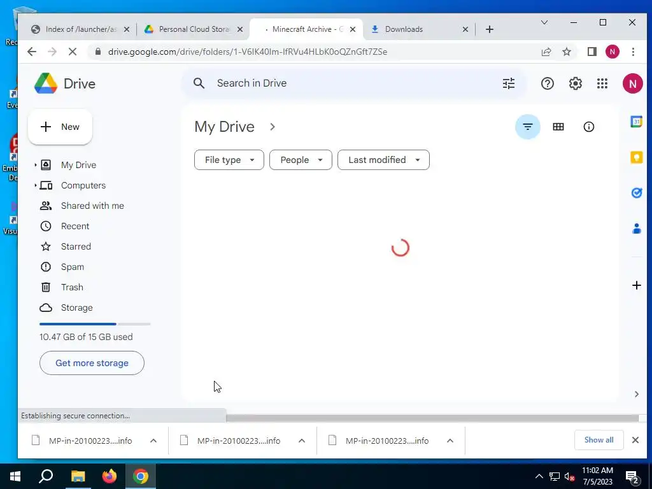Viewport: 652px width, 489px height.
Task: Click the New button
Action: click(60, 127)
